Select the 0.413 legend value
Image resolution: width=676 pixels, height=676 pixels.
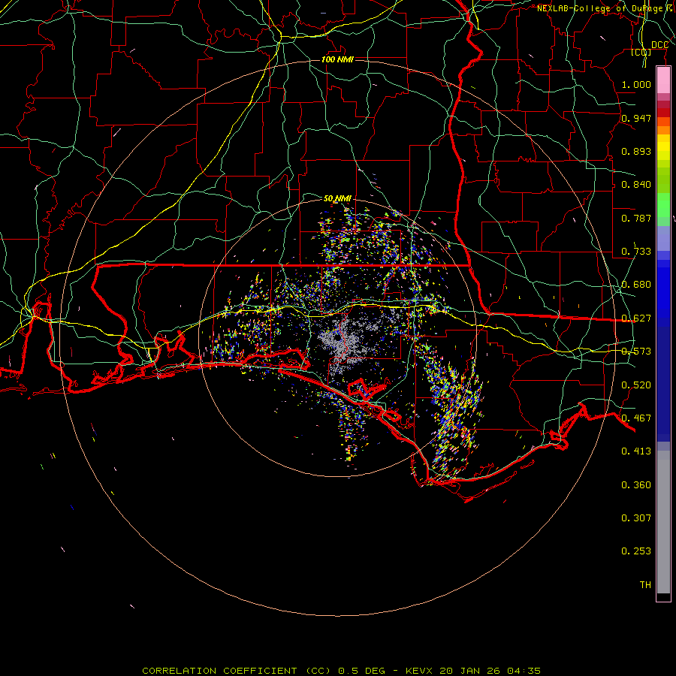[x=636, y=451]
